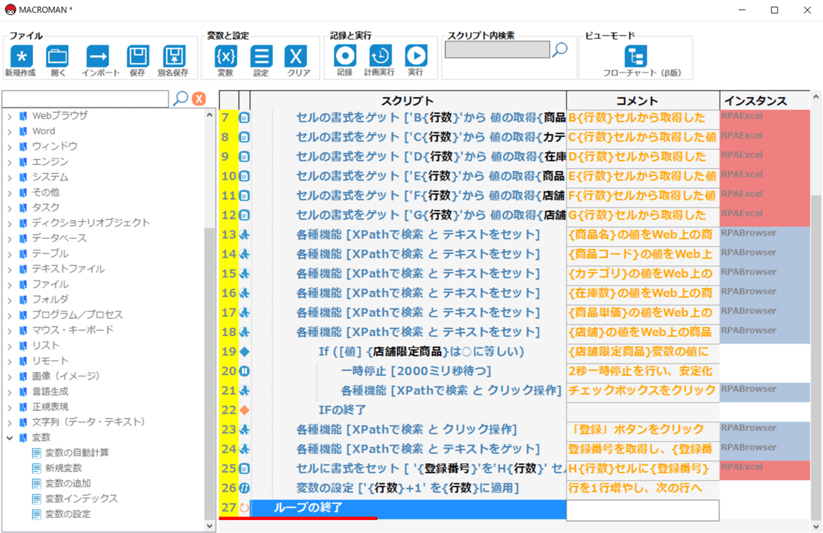Click the インポート import icon
This screenshot has height=533, width=823.
point(98,56)
